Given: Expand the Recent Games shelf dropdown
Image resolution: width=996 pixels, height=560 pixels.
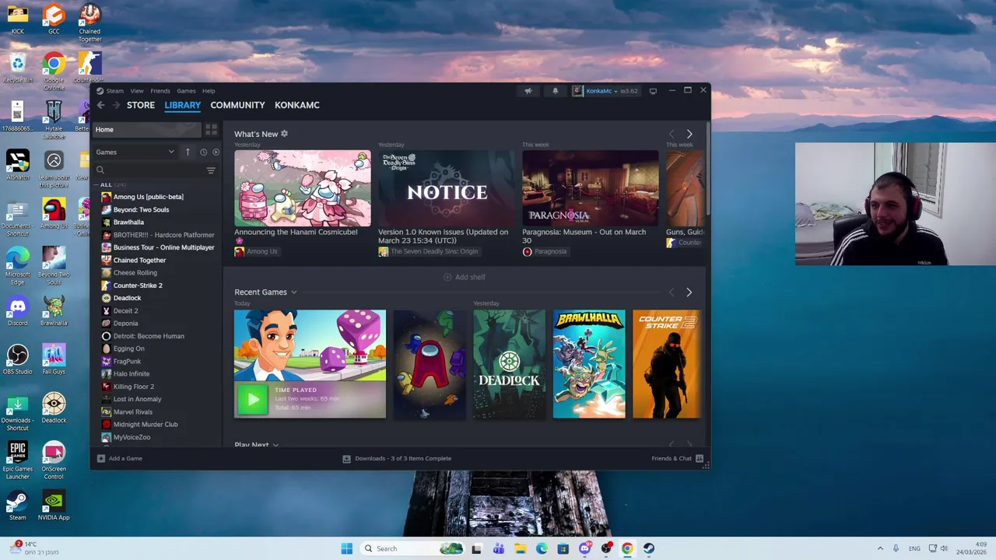Looking at the screenshot, I should point(293,292).
